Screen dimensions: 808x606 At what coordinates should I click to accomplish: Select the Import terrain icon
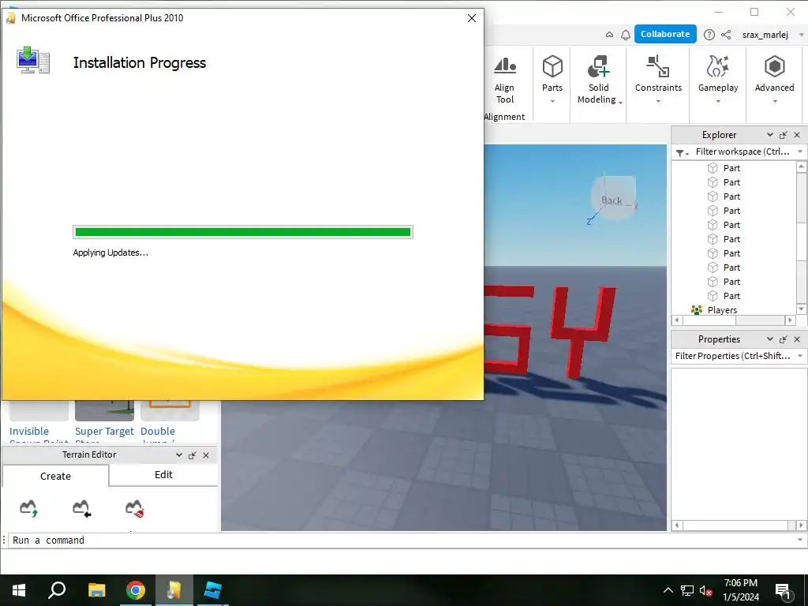[x=81, y=508]
